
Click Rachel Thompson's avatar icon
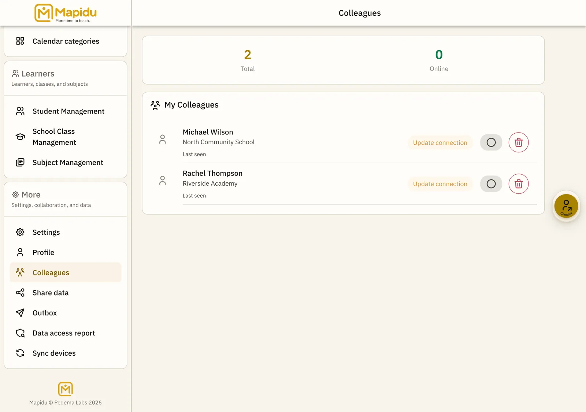click(x=163, y=181)
